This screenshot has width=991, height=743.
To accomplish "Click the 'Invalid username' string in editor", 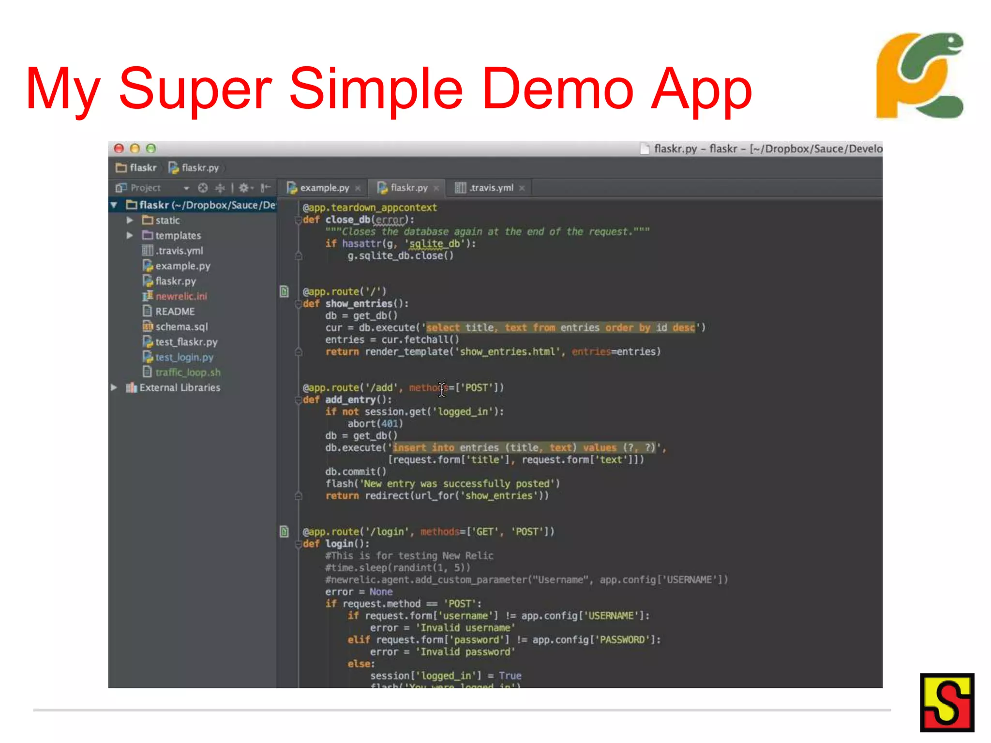I will tap(465, 628).
